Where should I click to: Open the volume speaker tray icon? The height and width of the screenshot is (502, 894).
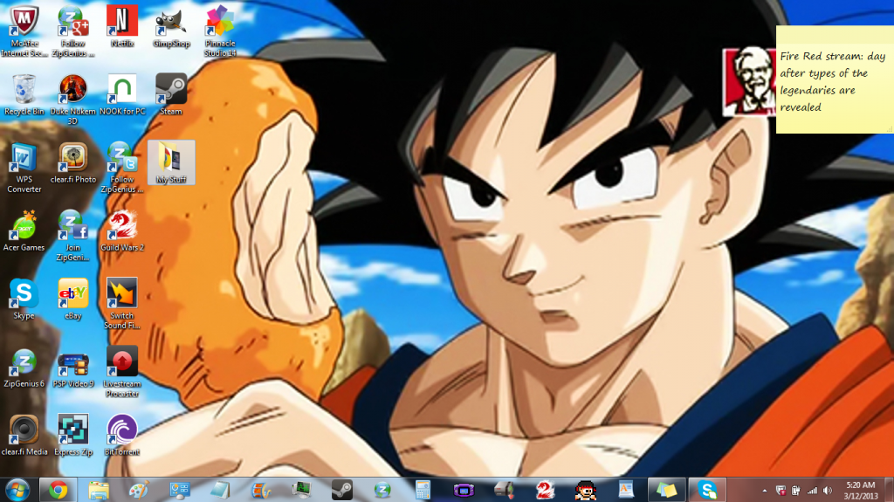828,491
